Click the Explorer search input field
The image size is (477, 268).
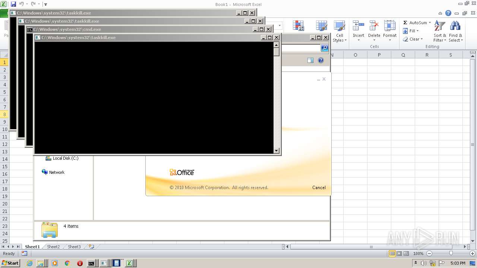tap(301, 48)
